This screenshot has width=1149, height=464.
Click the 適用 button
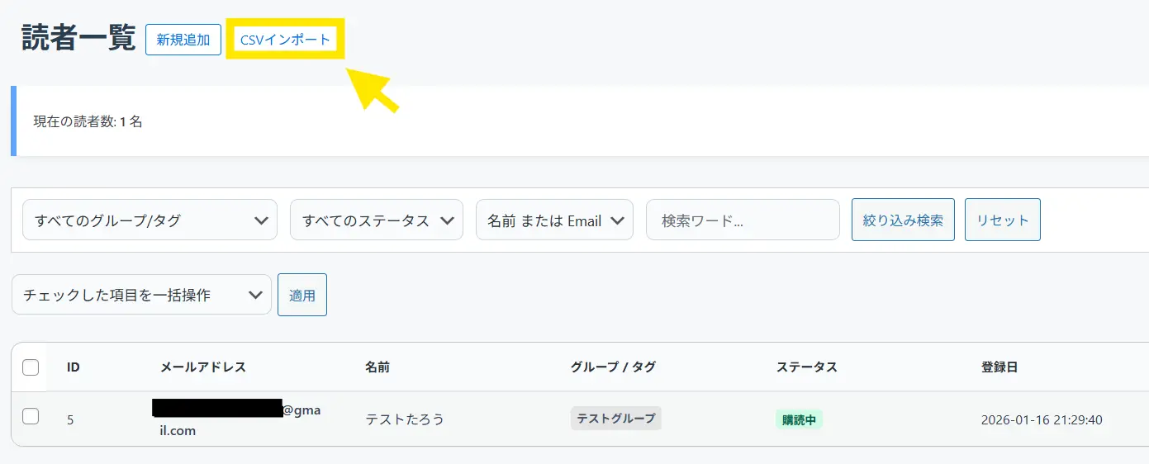(302, 295)
